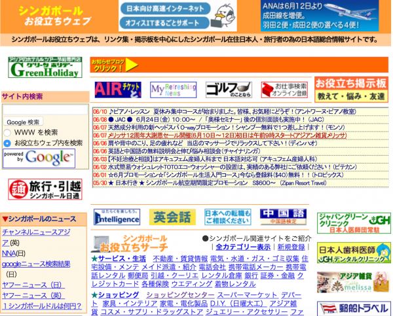This screenshot has height=316, width=393.
Task: Click the powered by Google logo
Action: click(39, 158)
